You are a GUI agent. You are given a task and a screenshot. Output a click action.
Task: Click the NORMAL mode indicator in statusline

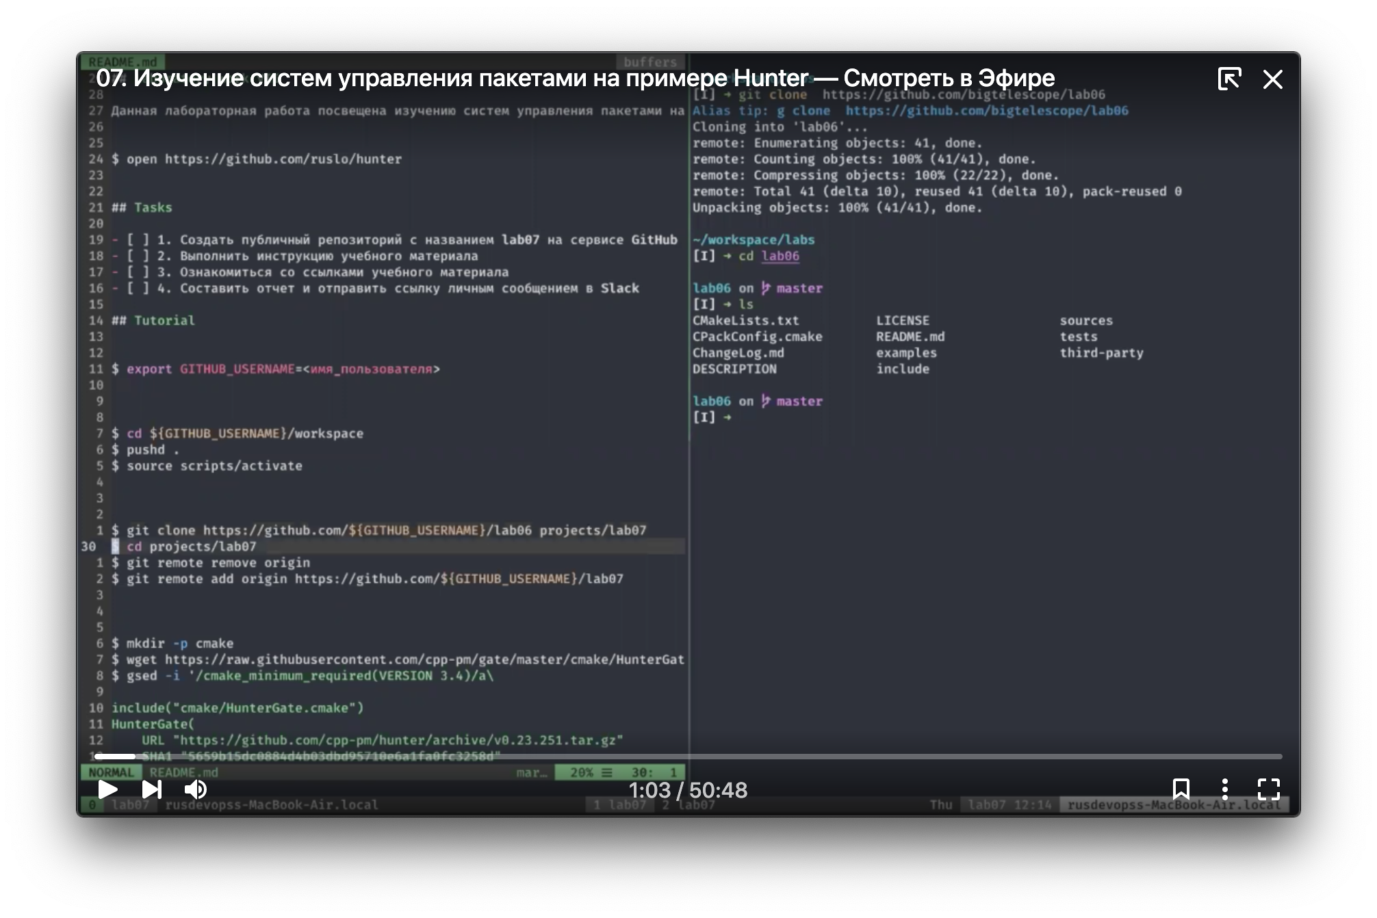(x=110, y=772)
